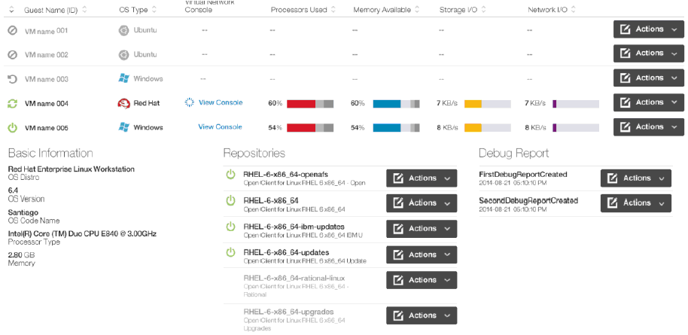The width and height of the screenshot is (688, 335).
Task: Toggle power icon for RHEL-6-x86_64-openafs repository
Action: tap(231, 175)
